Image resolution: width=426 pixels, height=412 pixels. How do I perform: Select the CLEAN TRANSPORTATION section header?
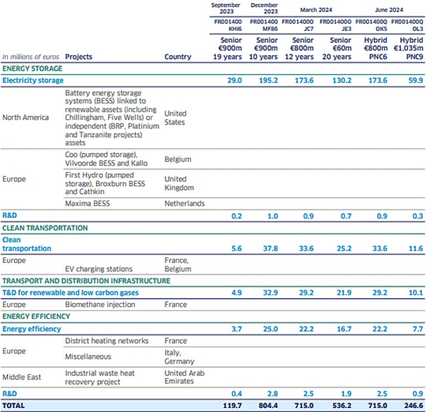click(44, 228)
